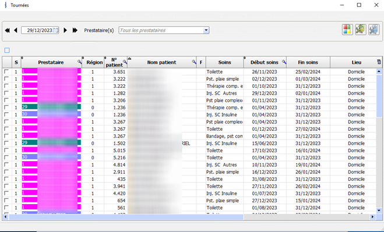This screenshot has width=384, height=232.
Task: Sort by the Début soins column header
Action: coord(264,62)
